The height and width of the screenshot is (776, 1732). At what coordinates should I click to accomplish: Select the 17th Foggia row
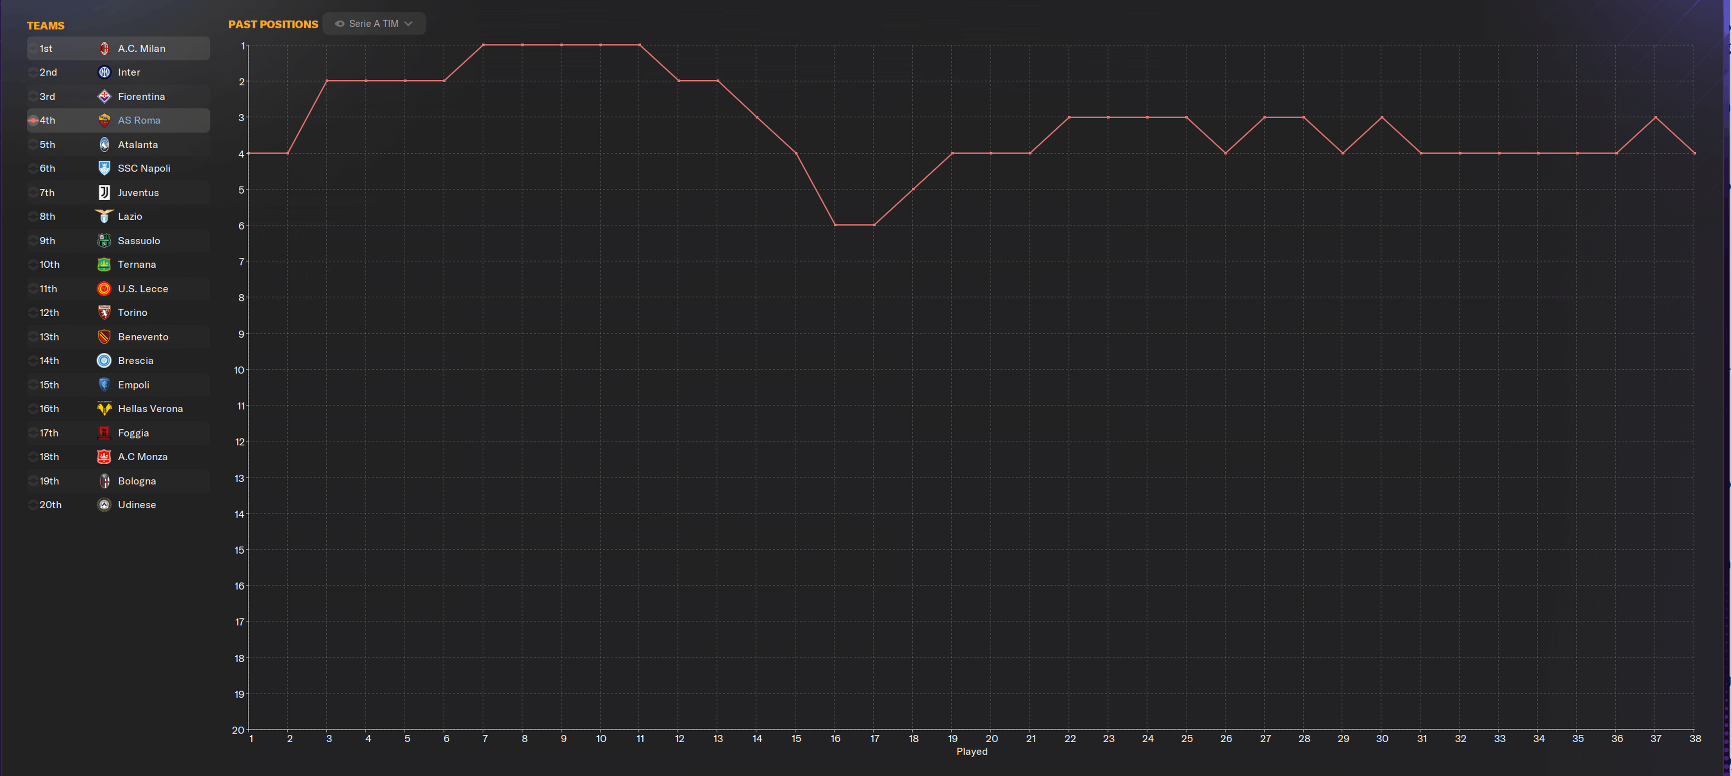pyautogui.click(x=118, y=433)
